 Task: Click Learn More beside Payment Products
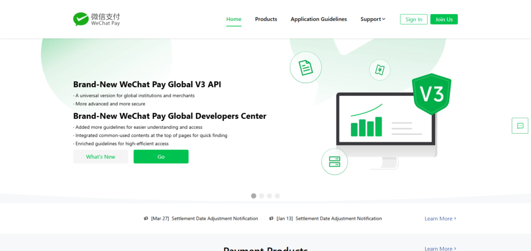[x=441, y=248]
